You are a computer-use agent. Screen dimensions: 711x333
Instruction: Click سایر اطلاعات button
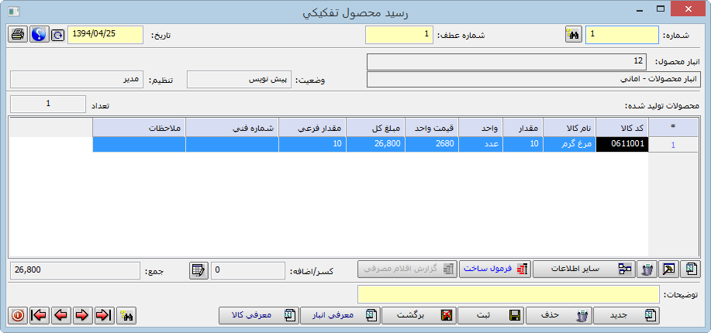coord(584,269)
